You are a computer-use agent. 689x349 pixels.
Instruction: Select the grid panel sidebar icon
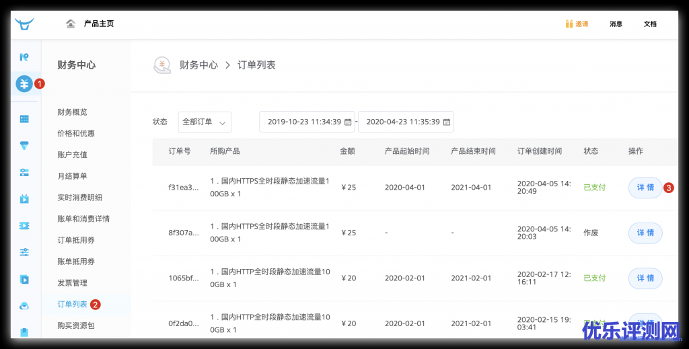click(x=24, y=119)
